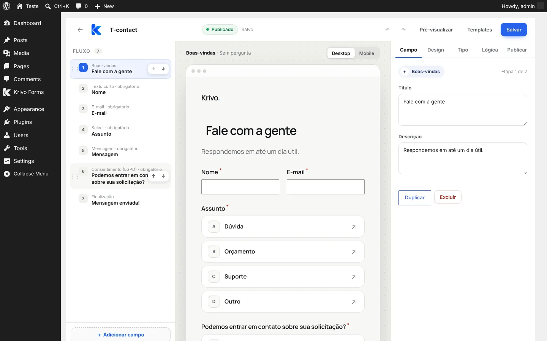Open the Tipo tab
547x341 pixels.
(463, 50)
